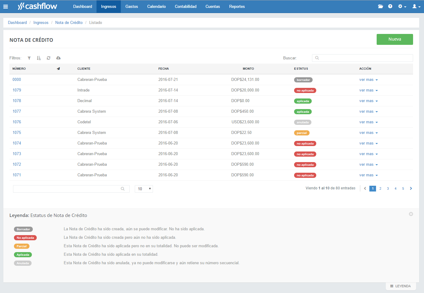Open credit note 1071

(x=17, y=175)
